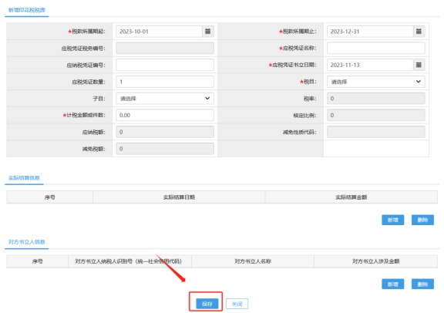444x313 pixels.
Task: Expand the 税目 dropdown
Action: click(x=375, y=82)
